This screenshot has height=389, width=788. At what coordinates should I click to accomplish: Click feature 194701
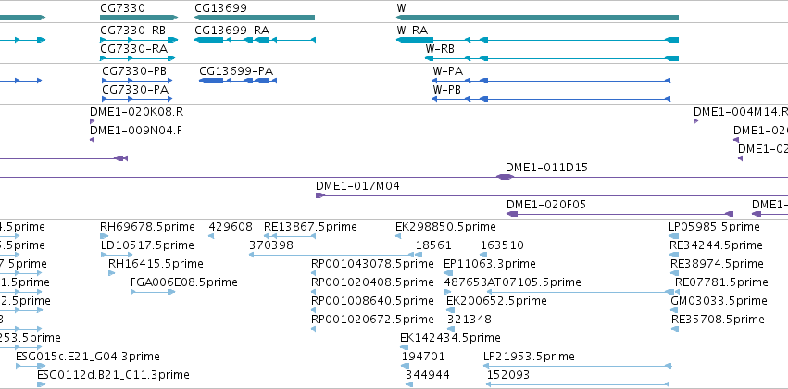tap(407, 366)
